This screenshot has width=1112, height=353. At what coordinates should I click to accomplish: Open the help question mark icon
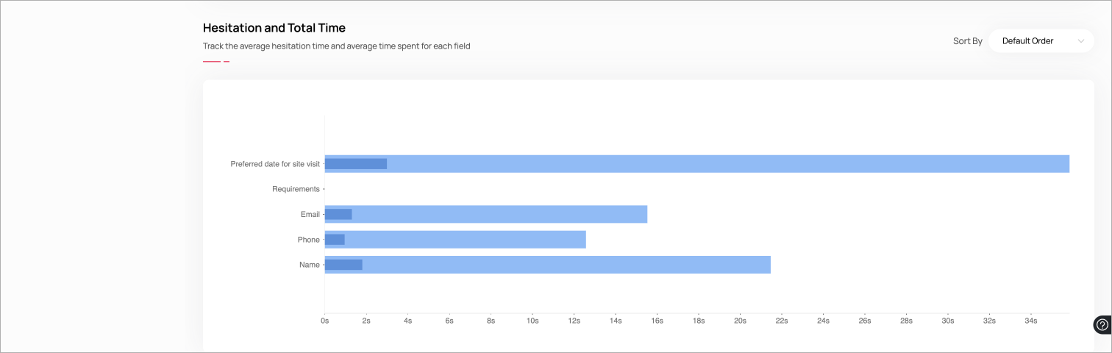1102,324
